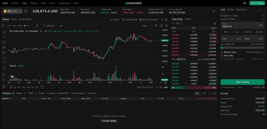Viewport: 267px width, 129px height.
Task: Open the go-to-date calendar icon
Action: click(x=42, y=87)
